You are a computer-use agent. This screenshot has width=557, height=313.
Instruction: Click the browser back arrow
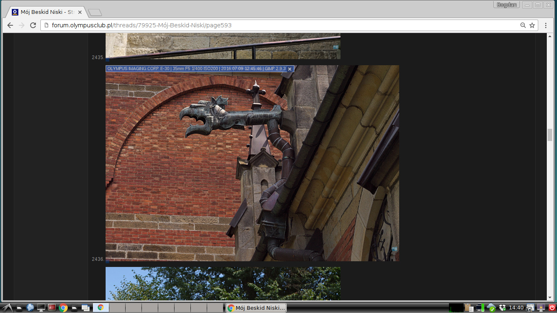(10, 25)
